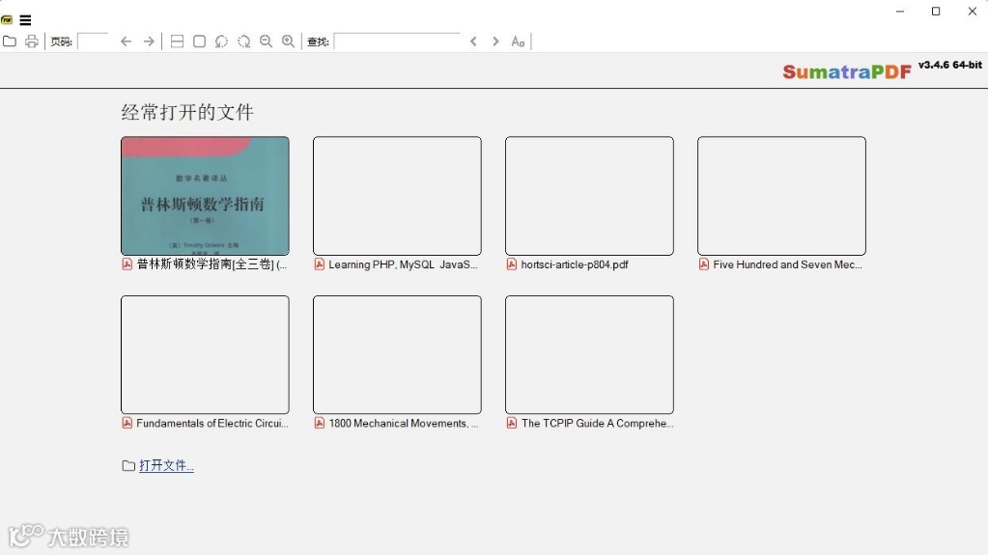Click file name Learning PHP, MySQL JavaS...

click(404, 264)
